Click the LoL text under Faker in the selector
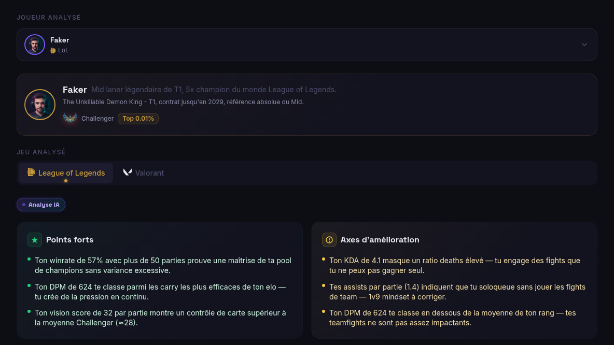Viewport: 614px width, 345px height. pos(63,50)
